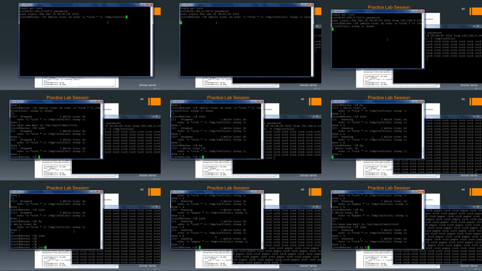This screenshot has width=482, height=271.
Task: Click the PuTTY title icon in the top-left frame
Action: [x=21, y=5]
